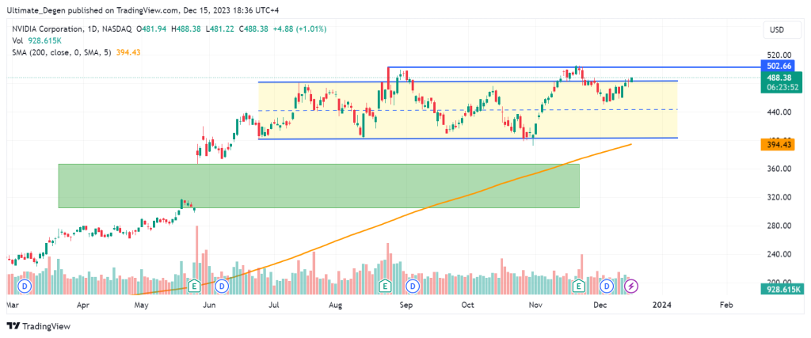Open the late-November earnings E marker
Screen dimensions: 811x338
(579, 285)
